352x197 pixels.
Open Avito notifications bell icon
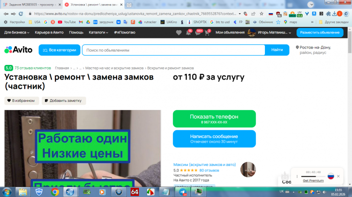[x=188, y=33]
